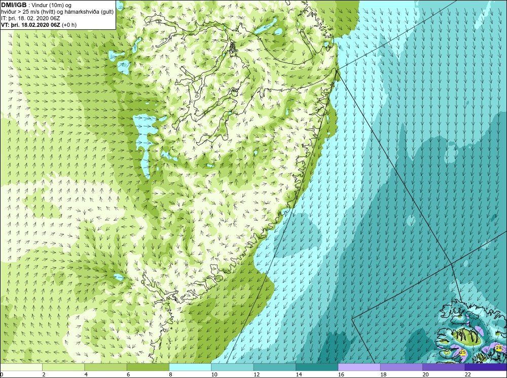
Task: Select the 4–6 m/s legend color swatch
Action: (106, 367)
